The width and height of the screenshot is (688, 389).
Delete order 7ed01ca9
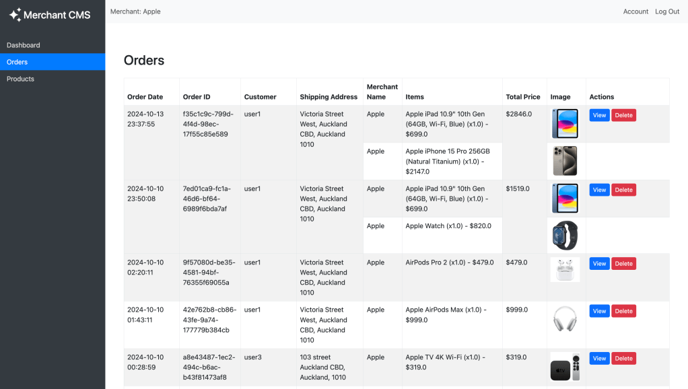click(x=623, y=190)
